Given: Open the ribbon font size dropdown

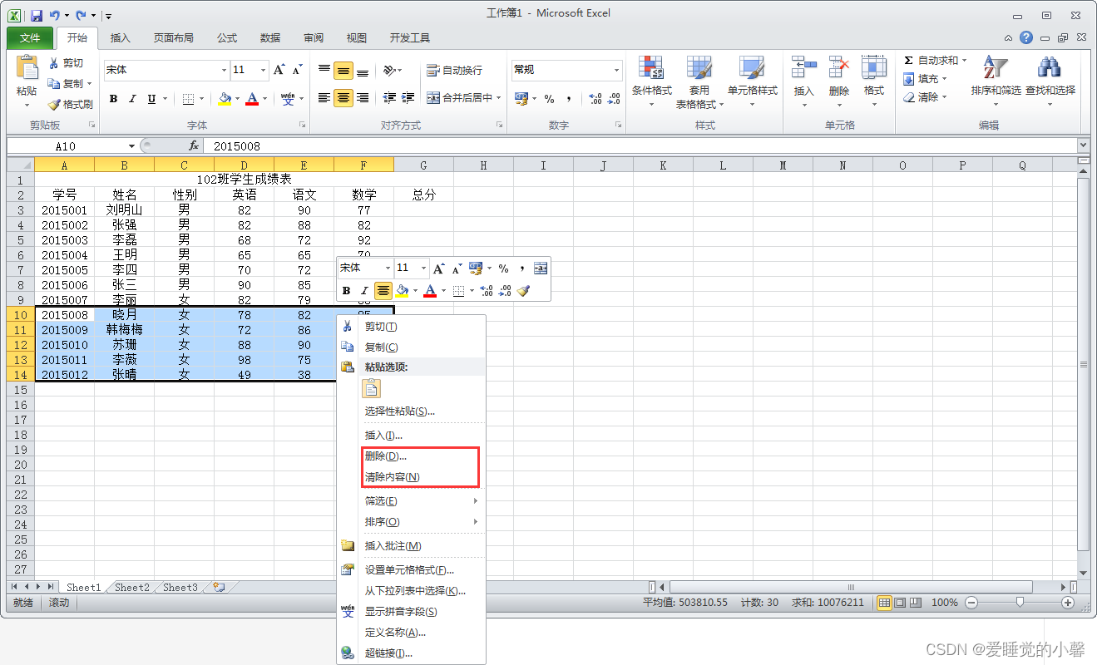Looking at the screenshot, I should click(263, 70).
